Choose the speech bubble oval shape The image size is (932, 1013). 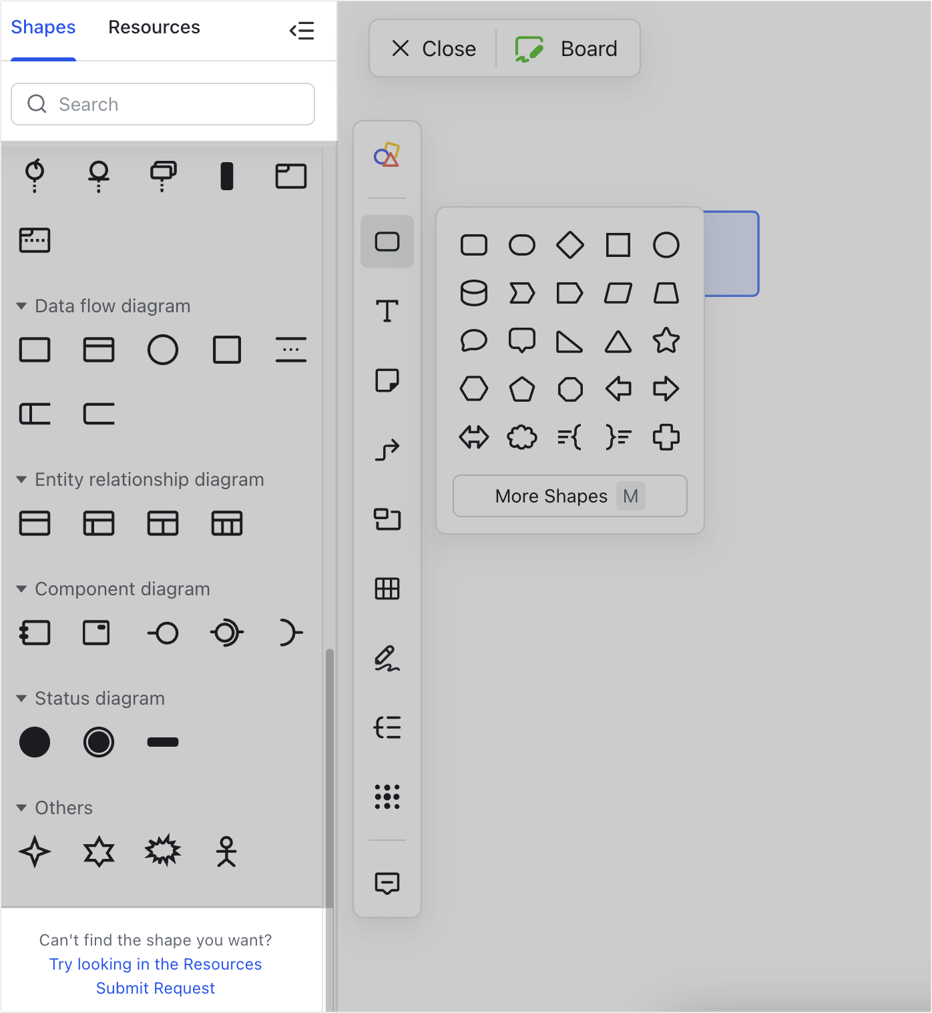(x=474, y=341)
